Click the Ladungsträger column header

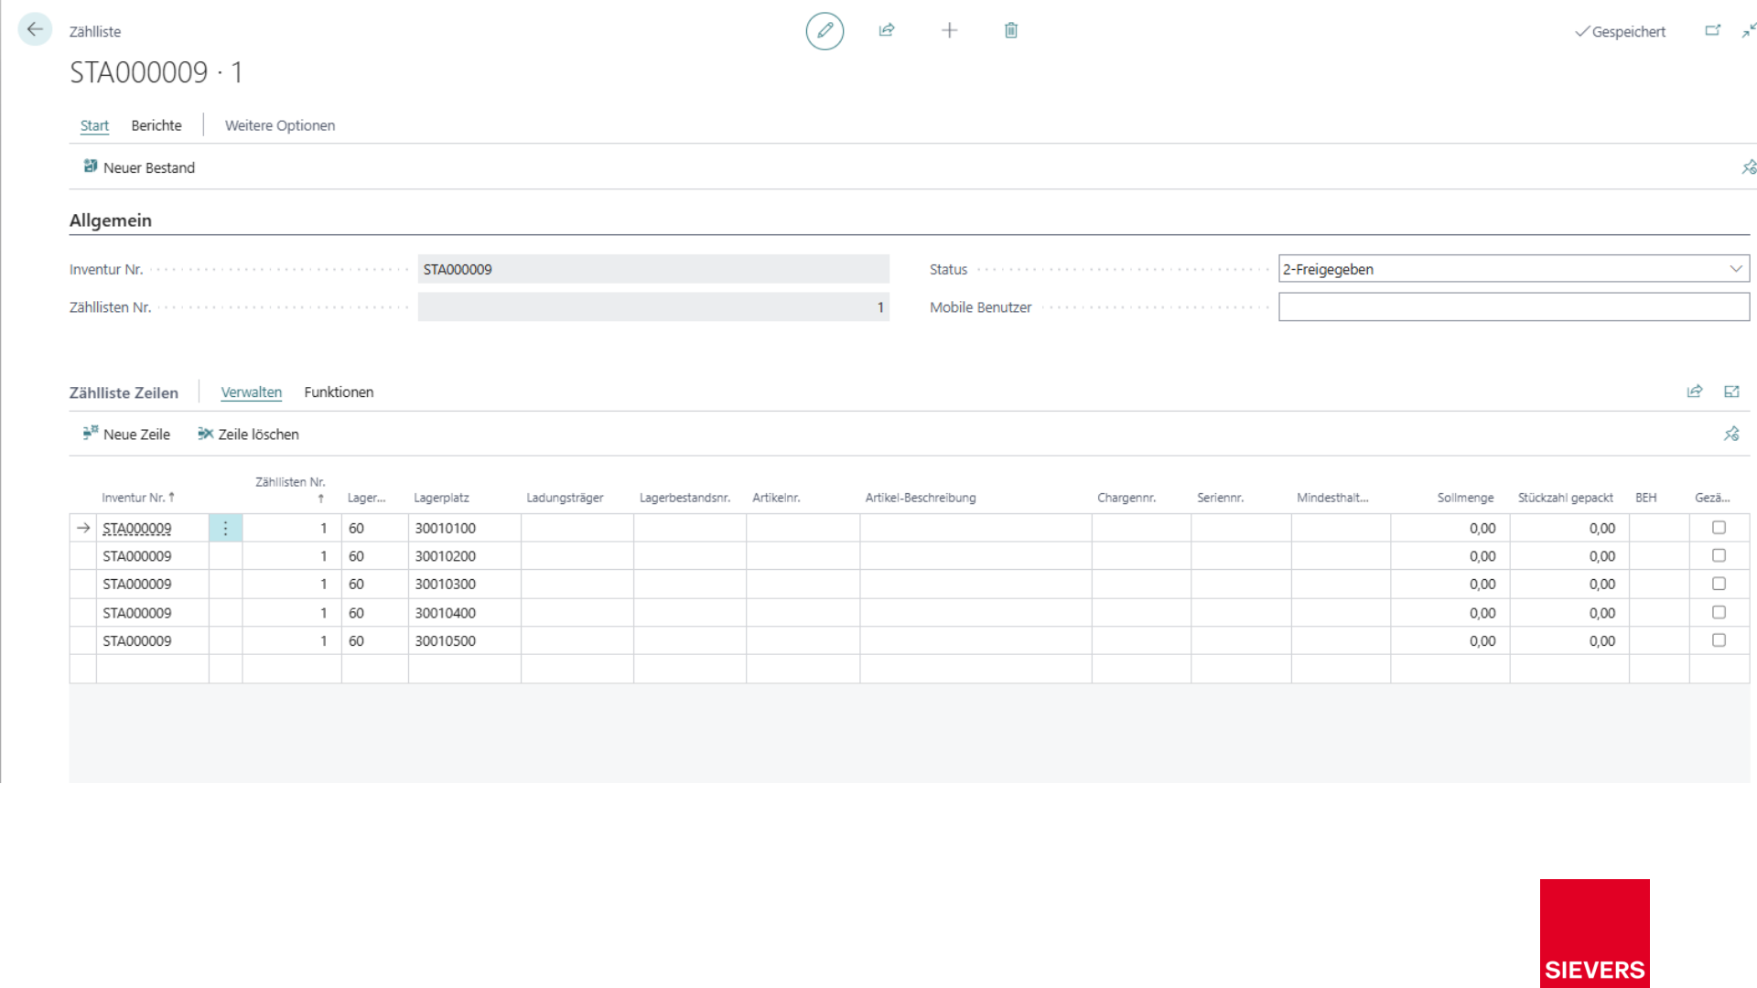click(565, 498)
